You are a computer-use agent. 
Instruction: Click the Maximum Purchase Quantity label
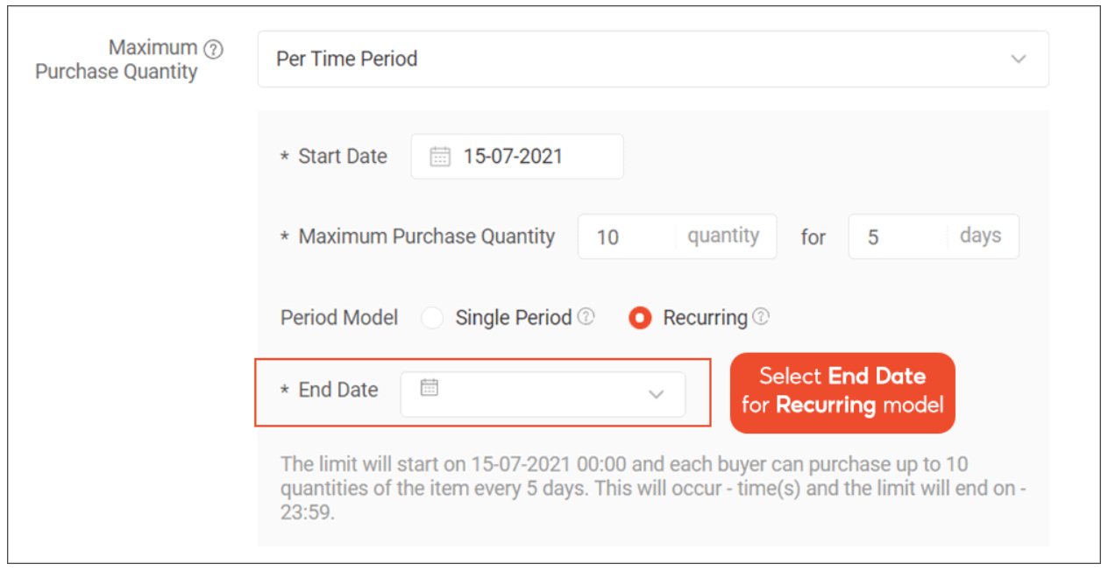pyautogui.click(x=130, y=60)
